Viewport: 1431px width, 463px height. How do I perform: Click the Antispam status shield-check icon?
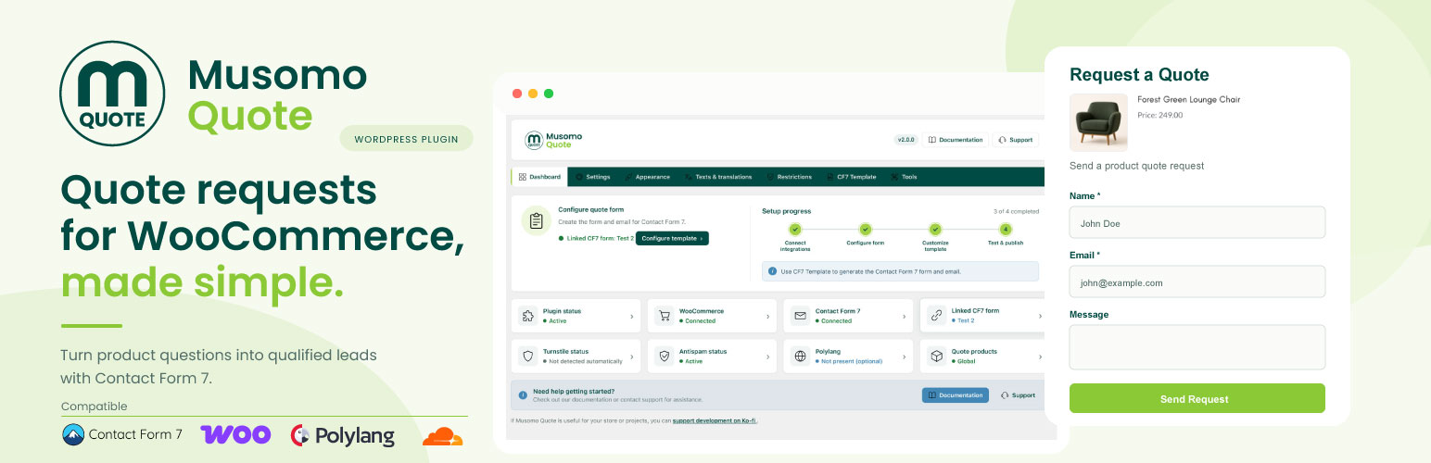point(664,357)
